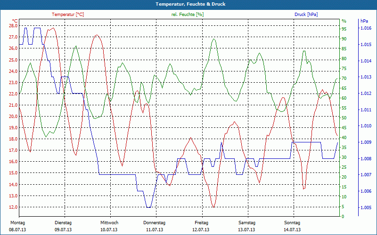The image size is (377, 235).
Task: Click the '°C' unit label on the left axis
Action: (15, 21)
